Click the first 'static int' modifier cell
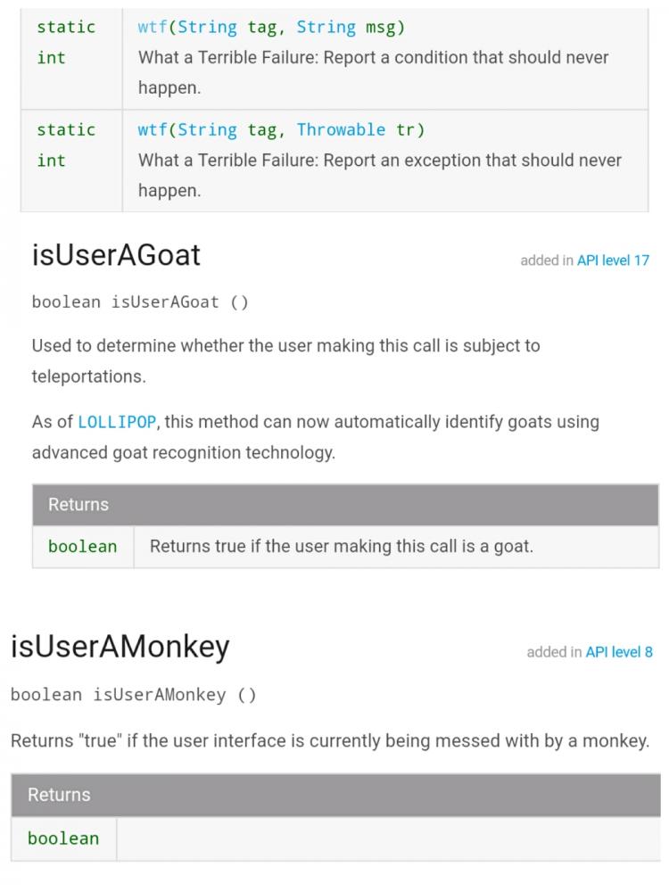The image size is (669, 892). [71, 58]
